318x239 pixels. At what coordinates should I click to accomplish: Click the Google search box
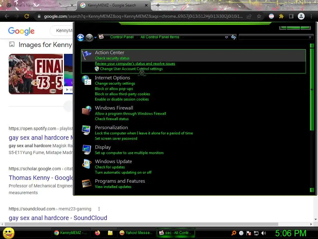coord(61,30)
